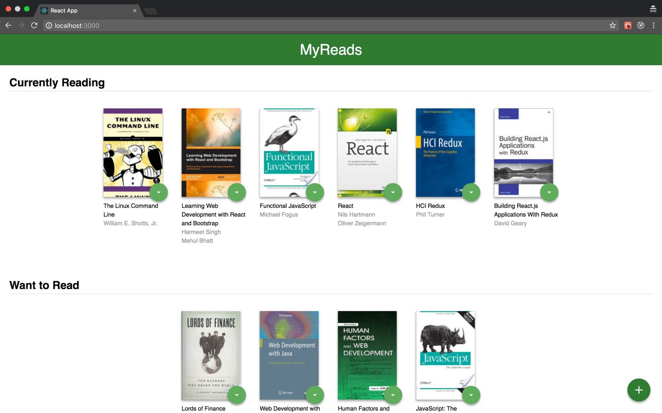
Task: Navigate back to the previous page
Action: [x=8, y=25]
